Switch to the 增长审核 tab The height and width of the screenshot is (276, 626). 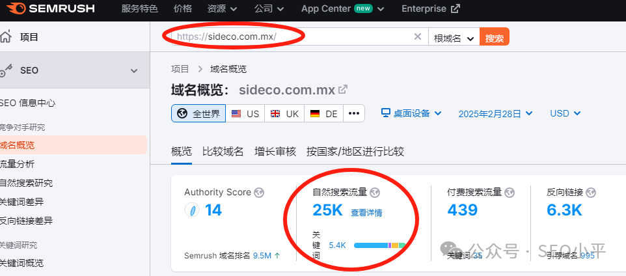275,152
